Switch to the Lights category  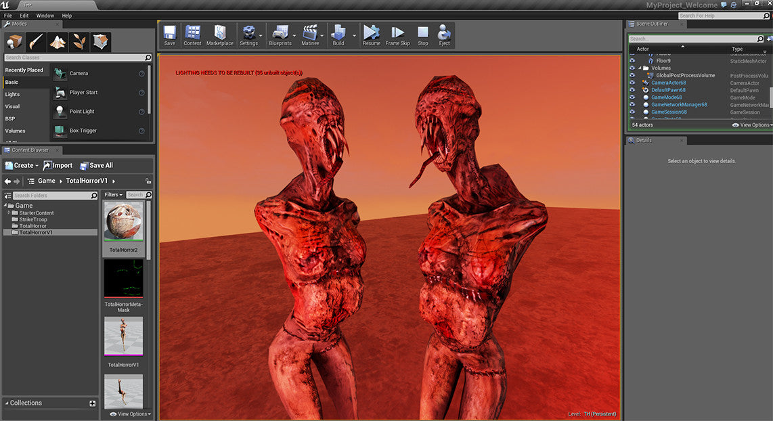point(26,94)
